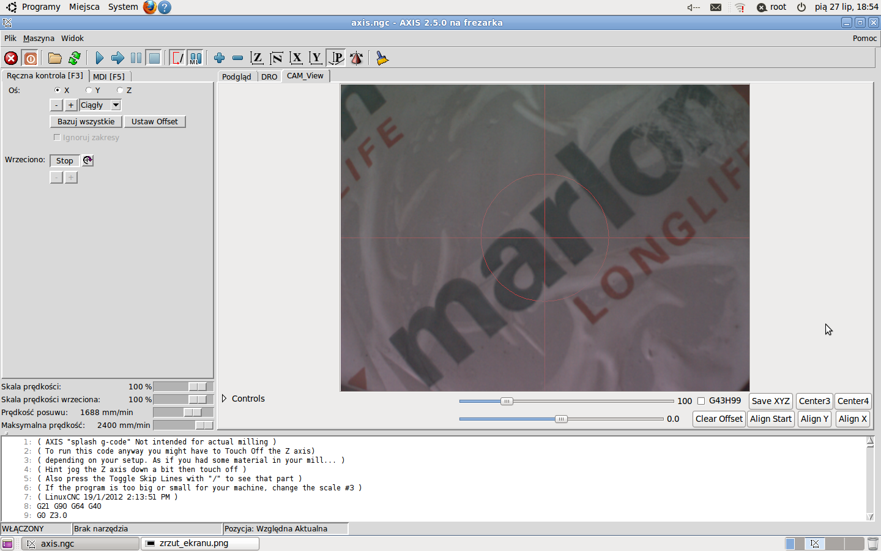The width and height of the screenshot is (881, 551).
Task: Click network wireless icon in tray
Action: [740, 7]
